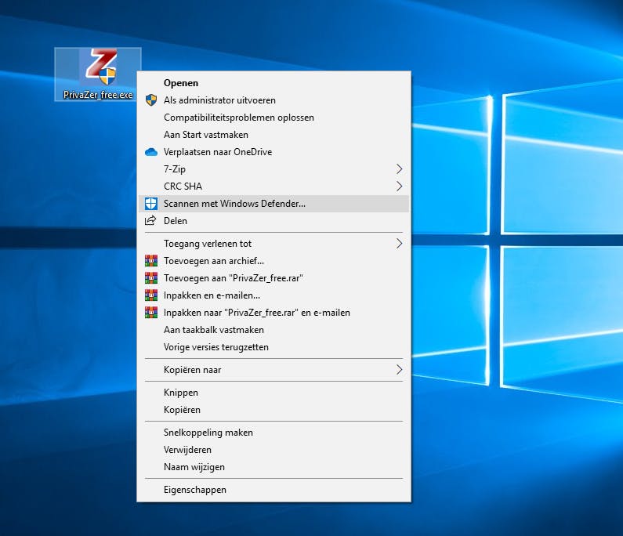Click Knippen to cut the file
The height and width of the screenshot is (536, 623).
(x=181, y=393)
